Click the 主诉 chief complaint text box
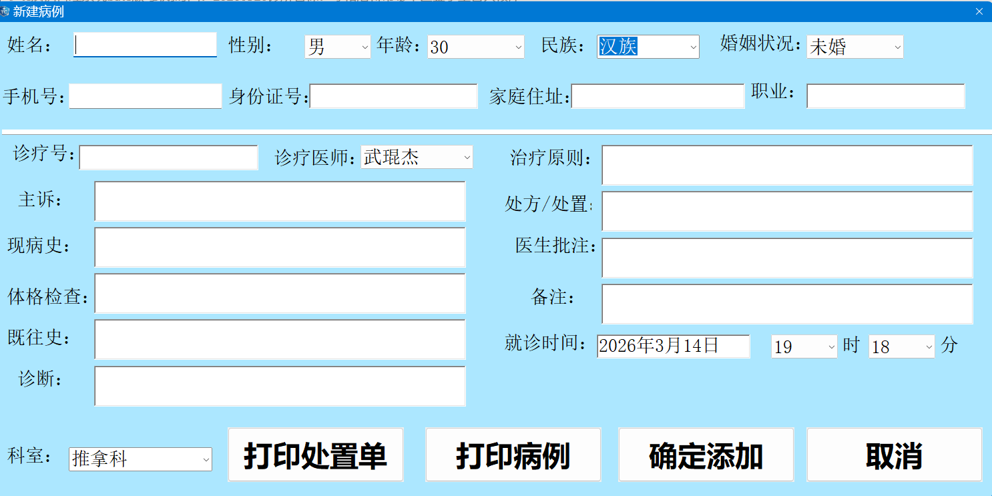 279,201
